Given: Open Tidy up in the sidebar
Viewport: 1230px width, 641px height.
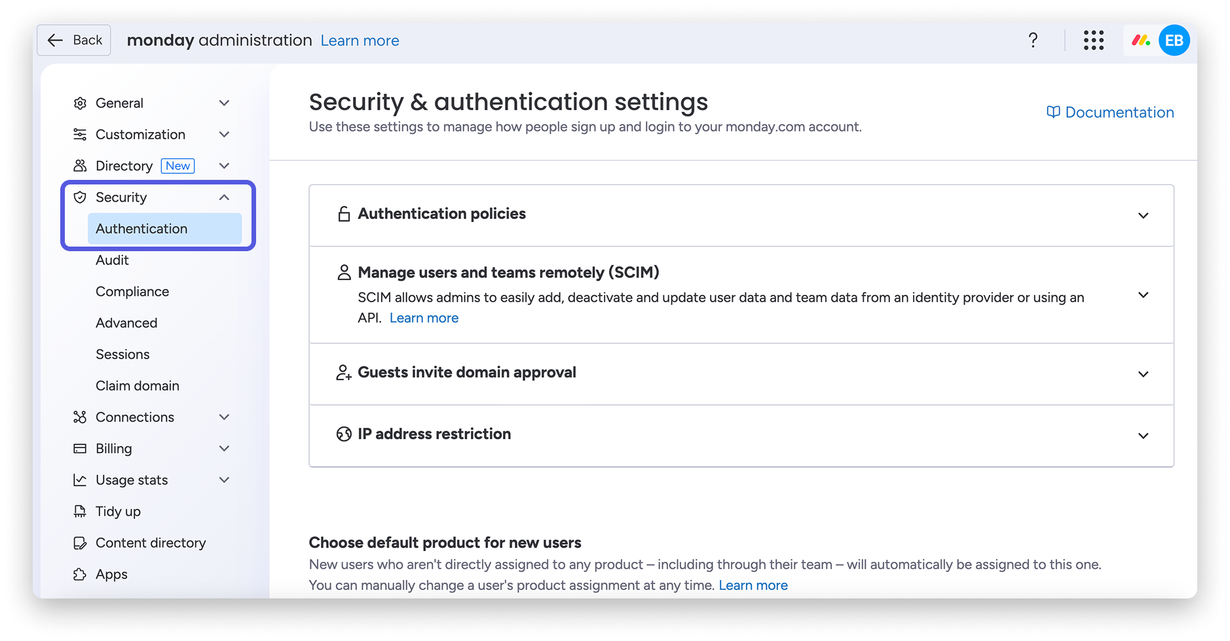Looking at the screenshot, I should 118,511.
